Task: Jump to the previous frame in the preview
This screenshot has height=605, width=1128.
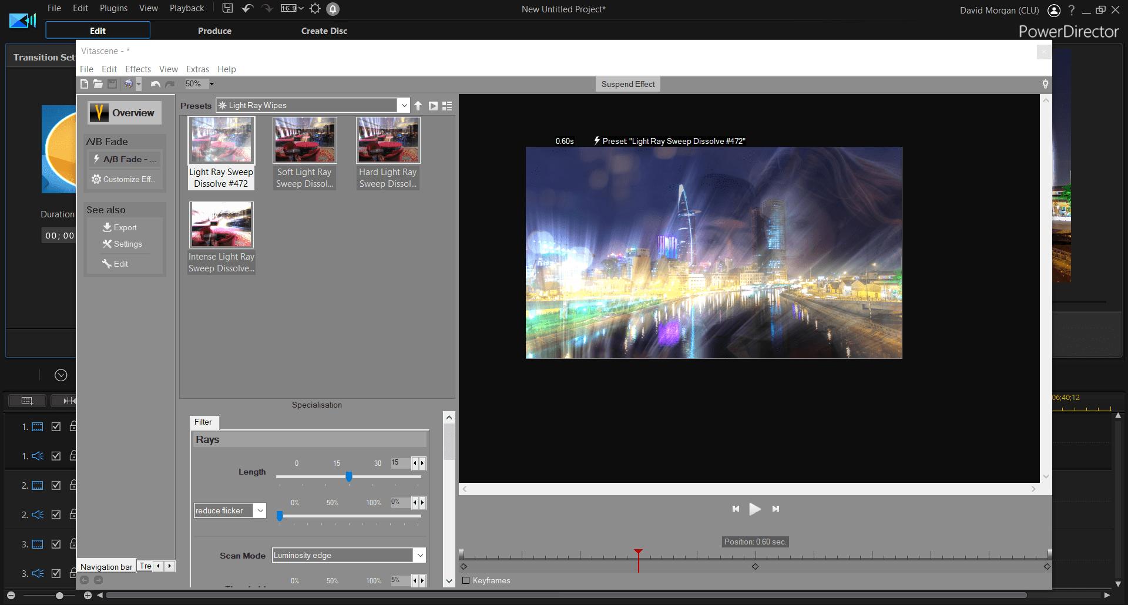Action: pos(736,509)
